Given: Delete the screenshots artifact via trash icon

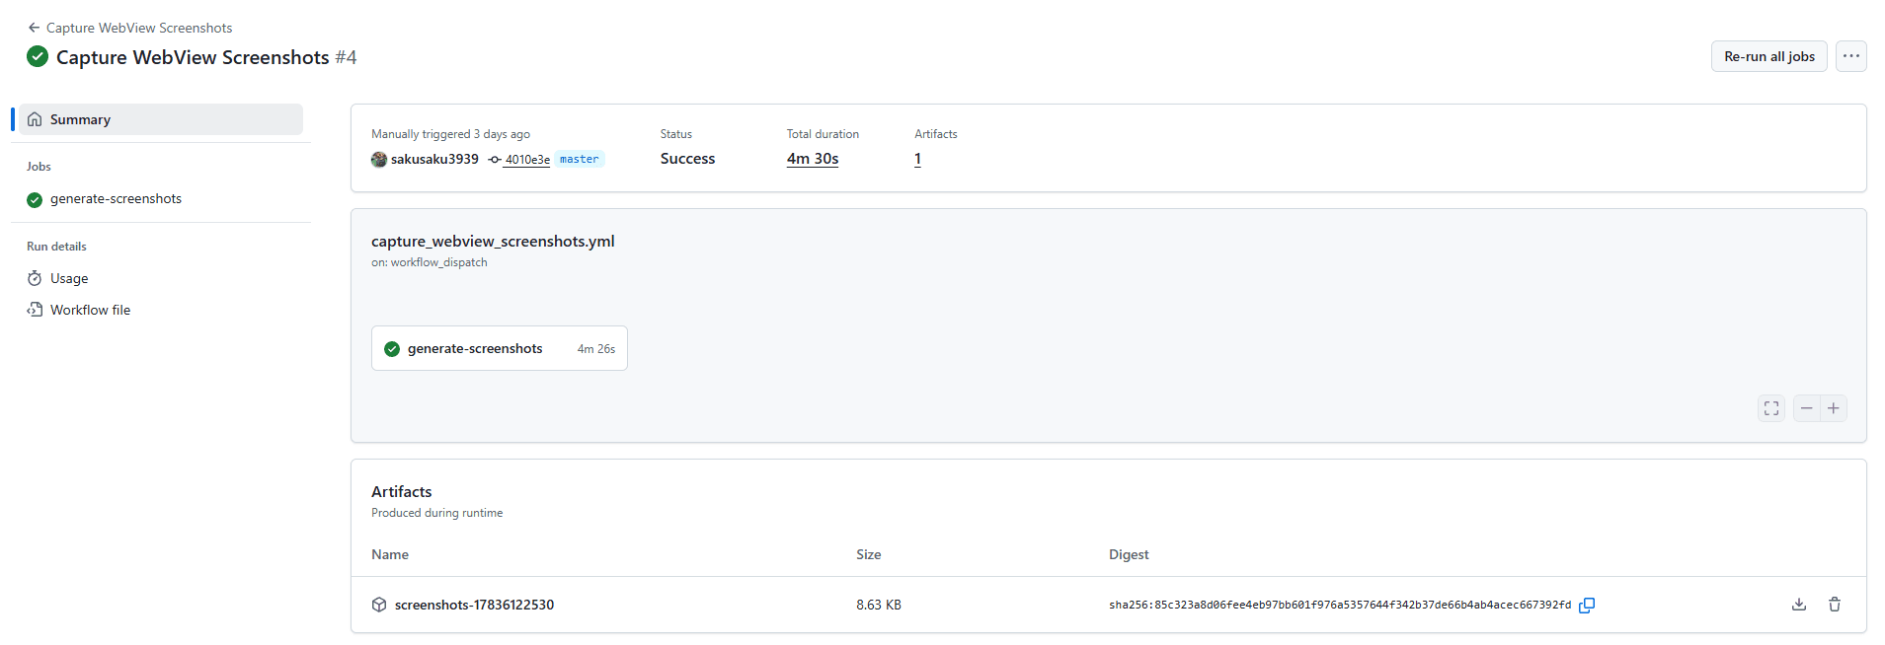Looking at the screenshot, I should click(1834, 605).
